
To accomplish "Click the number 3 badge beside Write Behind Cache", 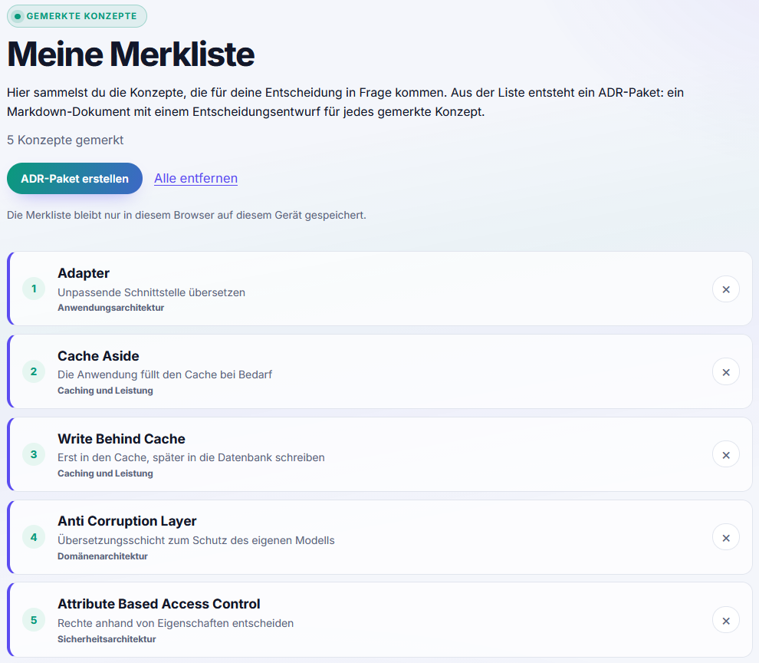I will click(x=34, y=454).
